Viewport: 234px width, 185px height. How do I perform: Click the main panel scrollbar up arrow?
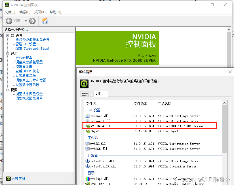pos(229,29)
